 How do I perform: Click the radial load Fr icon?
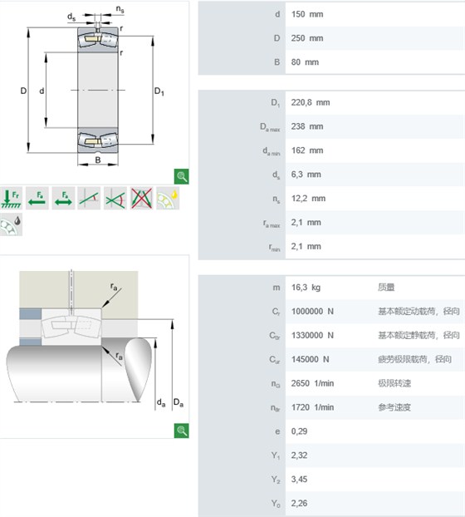coord(11,198)
